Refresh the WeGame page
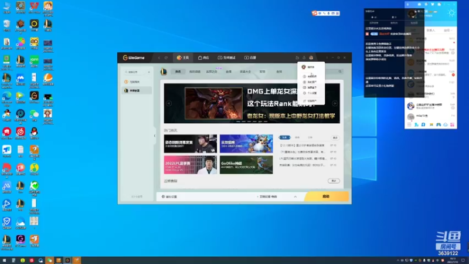The height and width of the screenshot is (264, 469). (x=166, y=57)
